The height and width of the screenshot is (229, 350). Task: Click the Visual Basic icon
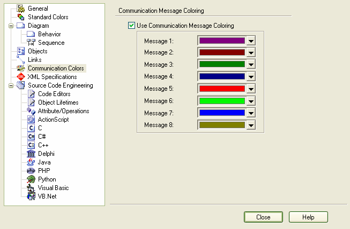pos(31,188)
